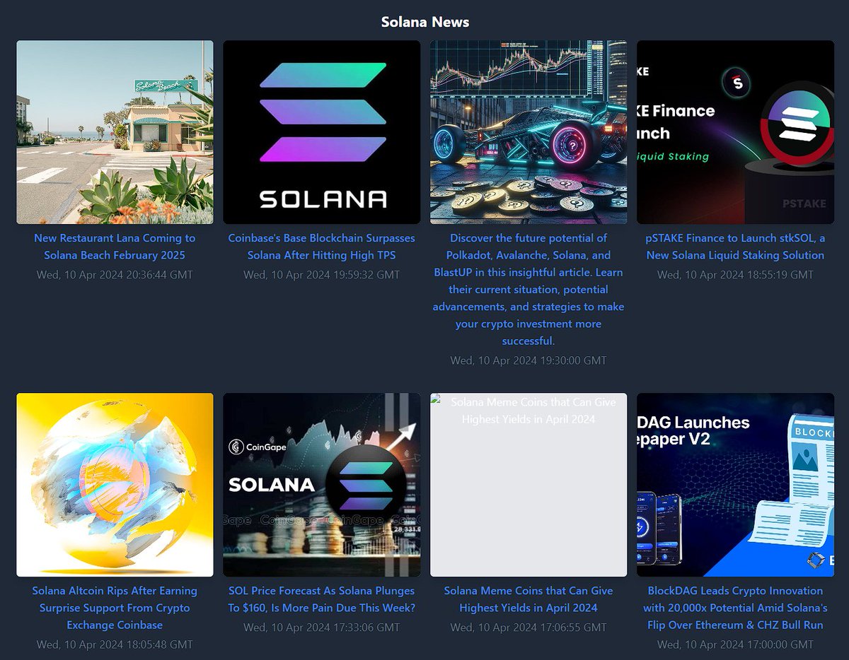
Task: Click the timestamp Wed, 10 Apr 2024 17:33:06 GMT
Action: (322, 627)
